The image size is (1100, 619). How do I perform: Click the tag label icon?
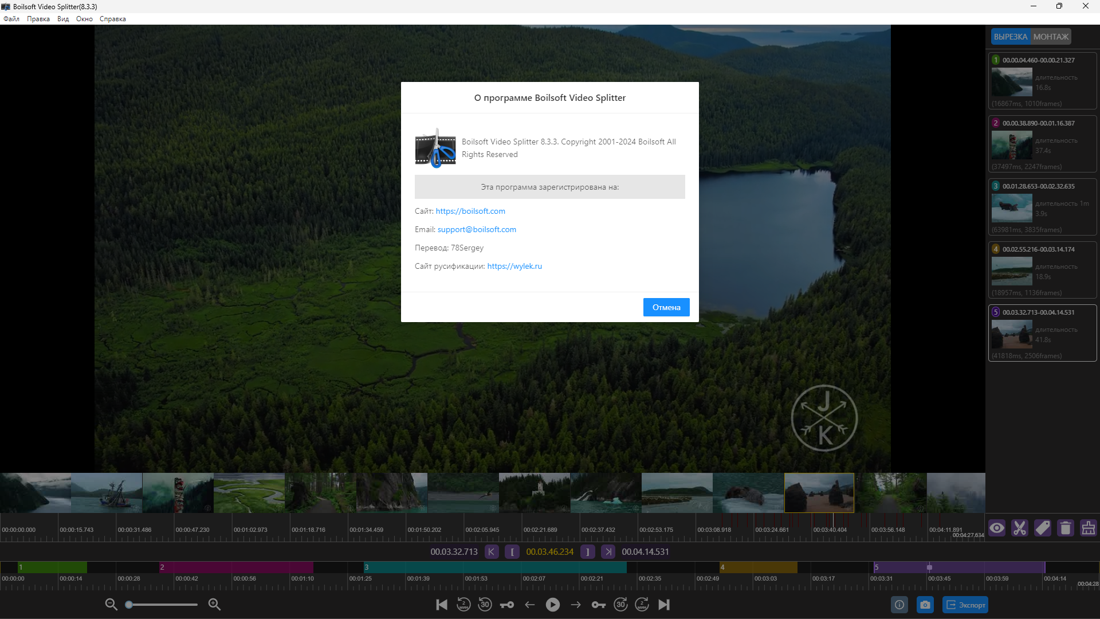(x=1043, y=528)
